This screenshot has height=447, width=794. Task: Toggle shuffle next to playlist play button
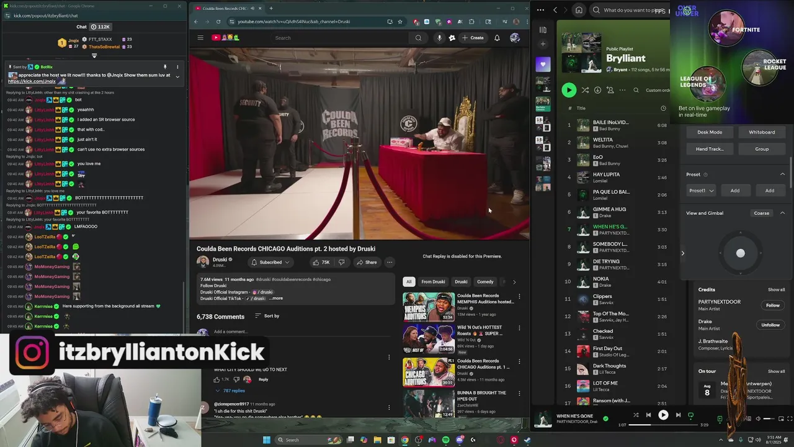(x=585, y=90)
